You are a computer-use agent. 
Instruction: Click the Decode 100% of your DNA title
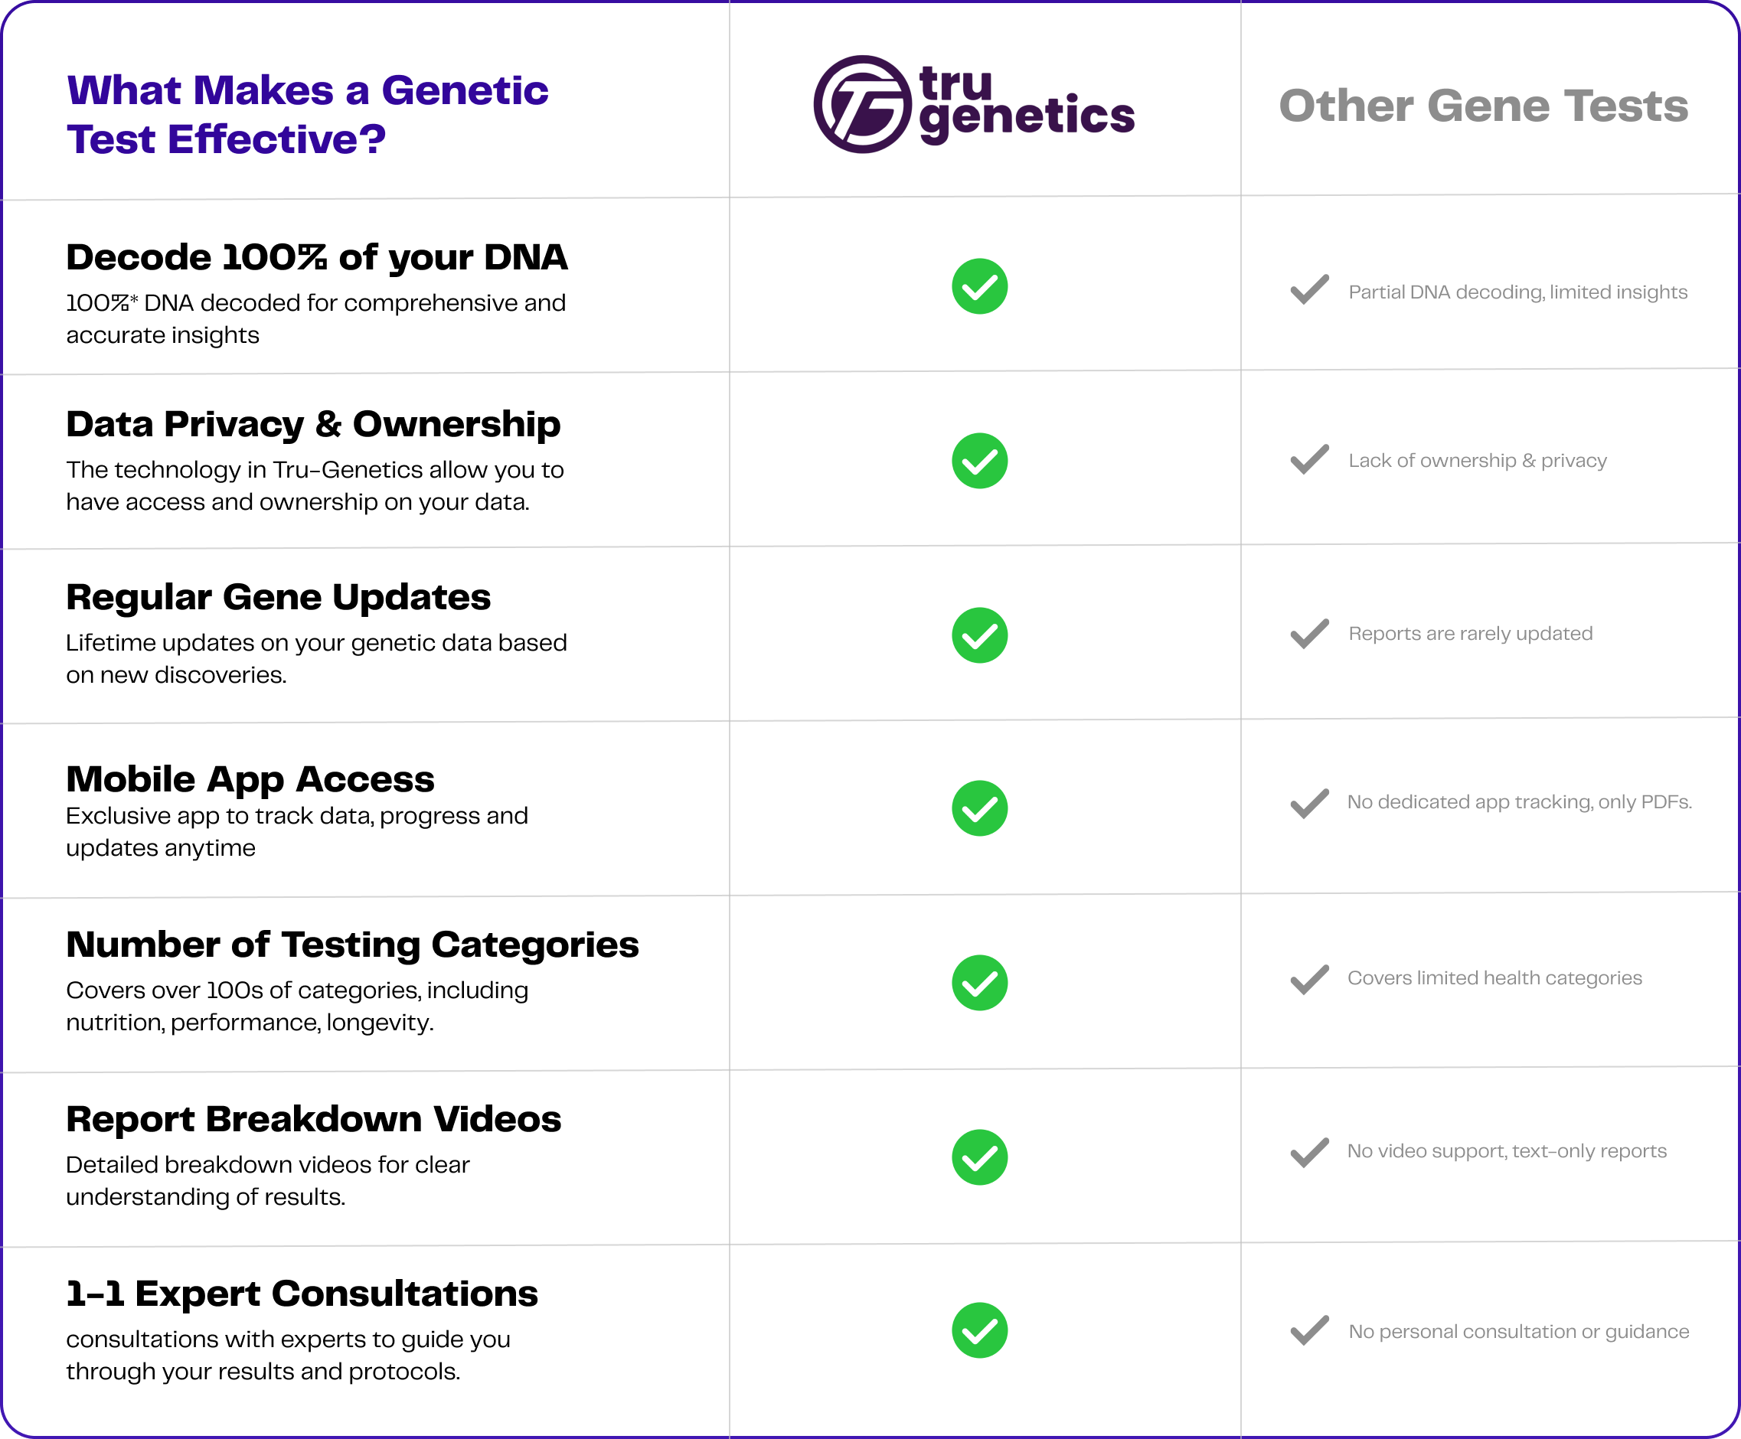point(317,257)
